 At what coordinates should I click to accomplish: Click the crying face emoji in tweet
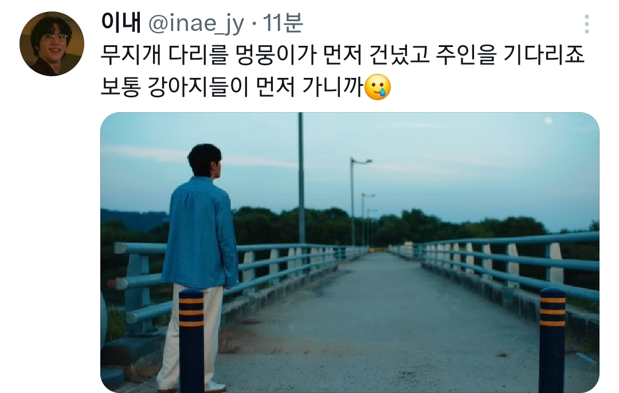click(x=378, y=87)
